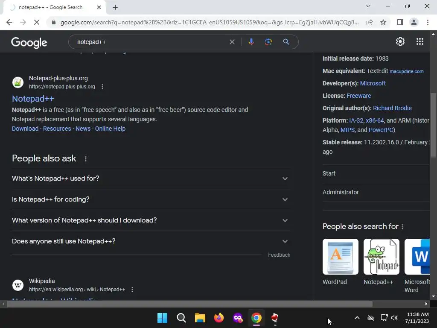Open the Download sitelink
This screenshot has width=437, height=328.
25,129
